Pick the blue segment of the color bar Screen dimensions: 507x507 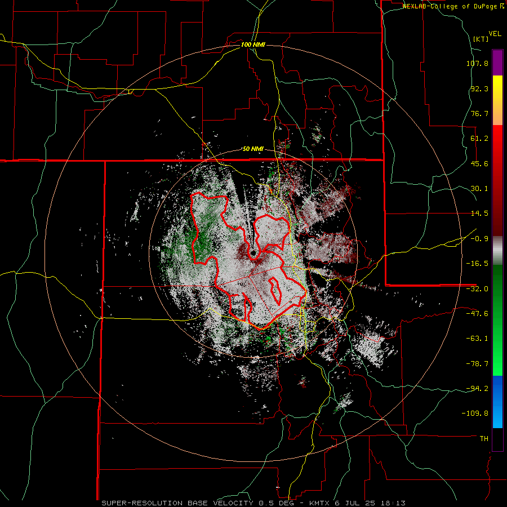click(x=497, y=402)
